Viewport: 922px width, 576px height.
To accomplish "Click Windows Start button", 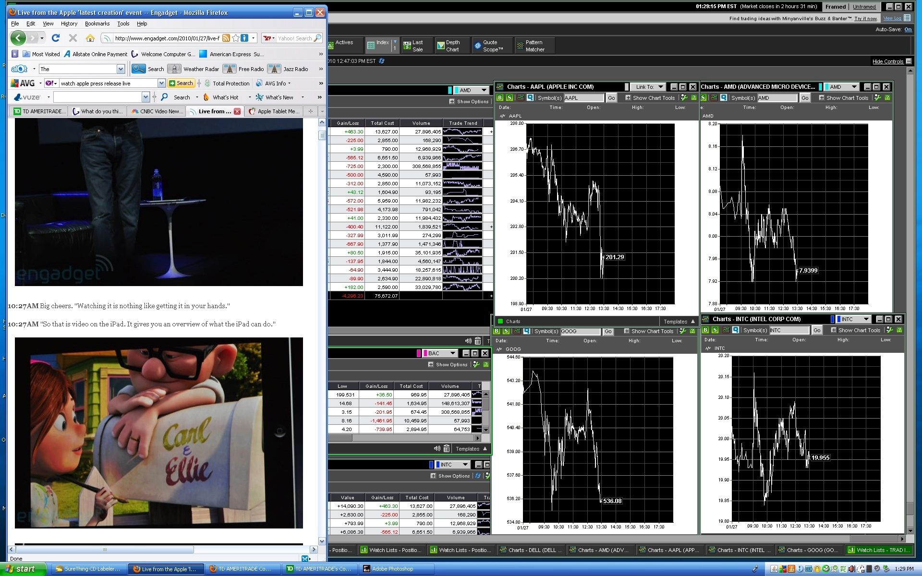I will point(23,569).
